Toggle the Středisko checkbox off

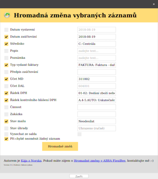pyautogui.click(x=6, y=44)
